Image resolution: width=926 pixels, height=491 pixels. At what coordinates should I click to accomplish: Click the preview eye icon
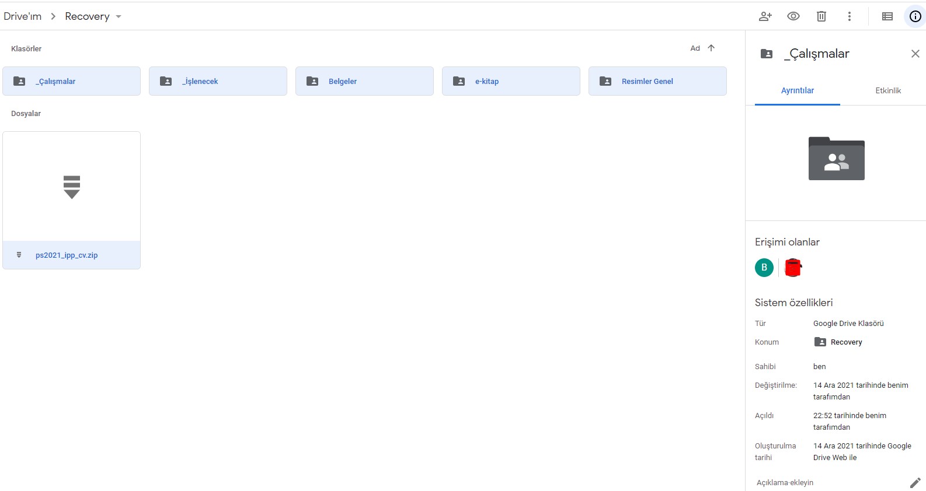tap(793, 16)
